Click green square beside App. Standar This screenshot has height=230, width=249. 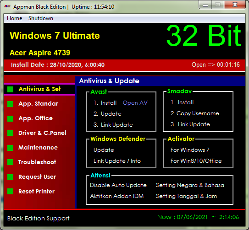(11, 104)
